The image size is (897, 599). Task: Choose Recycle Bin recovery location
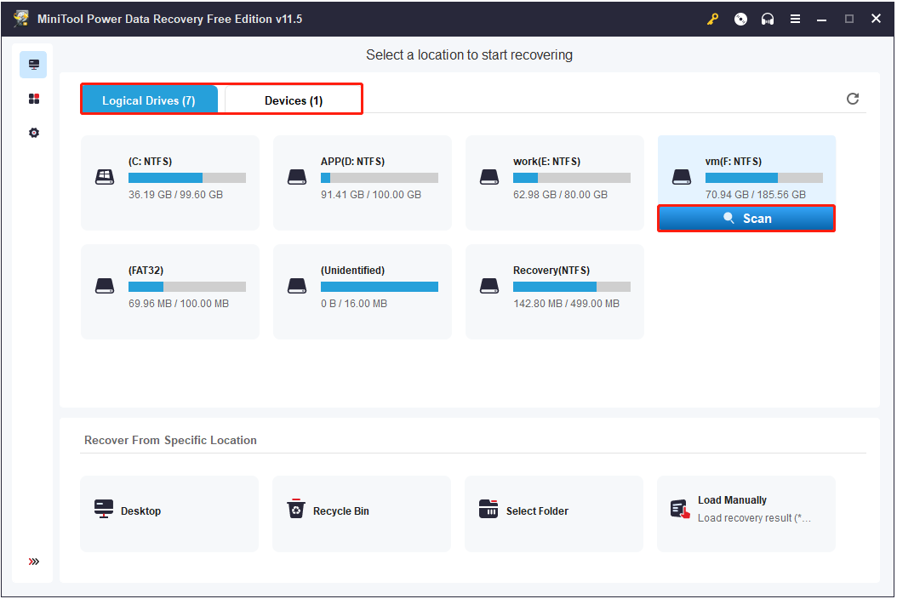[362, 514]
